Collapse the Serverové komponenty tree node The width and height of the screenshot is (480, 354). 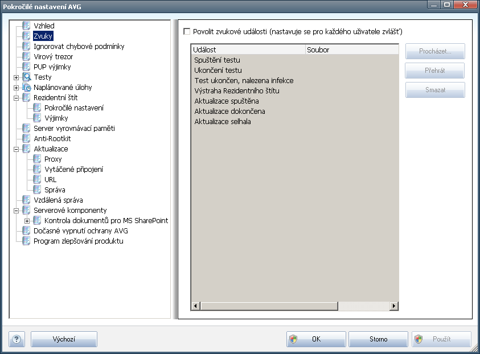click(16, 211)
